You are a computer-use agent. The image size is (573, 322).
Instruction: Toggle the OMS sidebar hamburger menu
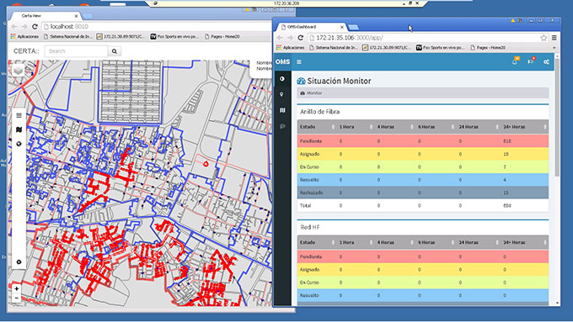click(299, 62)
